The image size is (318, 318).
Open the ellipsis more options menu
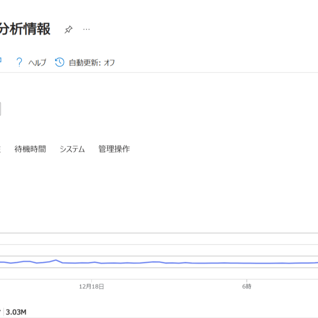coord(86,30)
